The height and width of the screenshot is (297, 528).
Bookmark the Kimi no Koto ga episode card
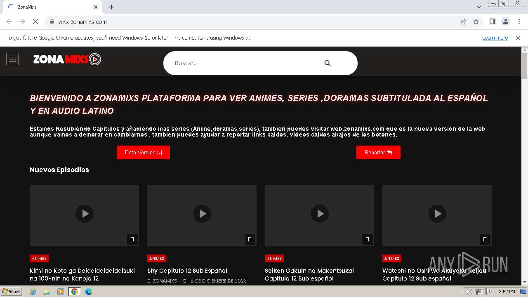click(132, 239)
